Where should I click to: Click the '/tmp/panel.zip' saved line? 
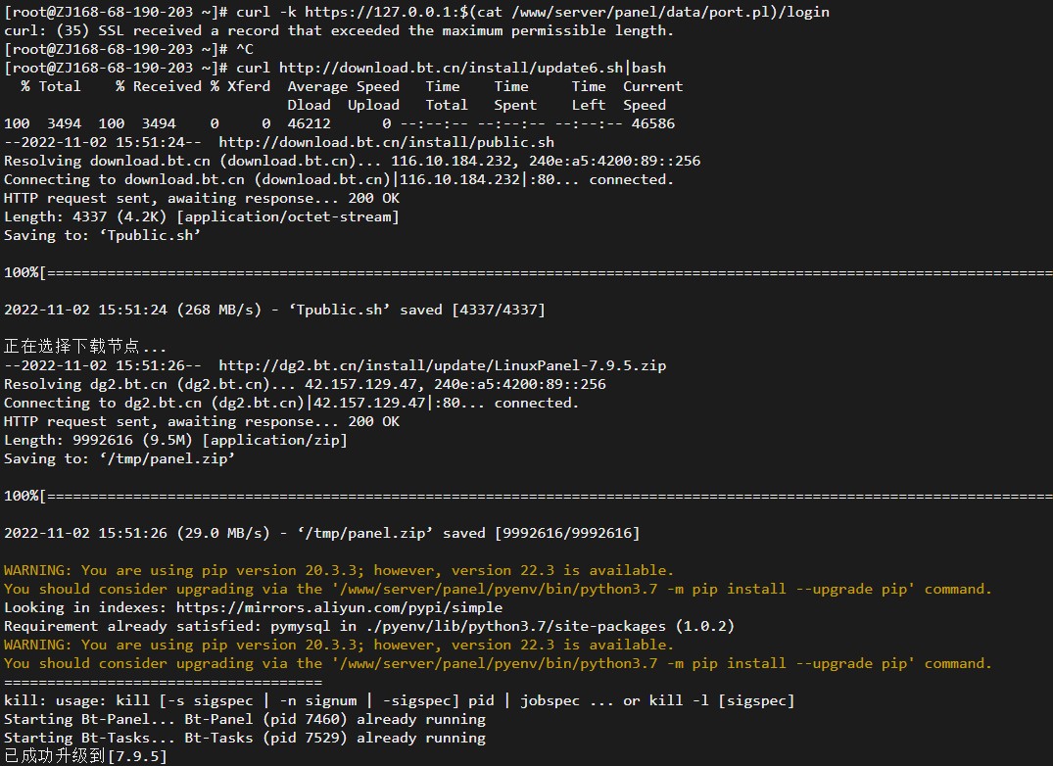pyautogui.click(x=321, y=534)
